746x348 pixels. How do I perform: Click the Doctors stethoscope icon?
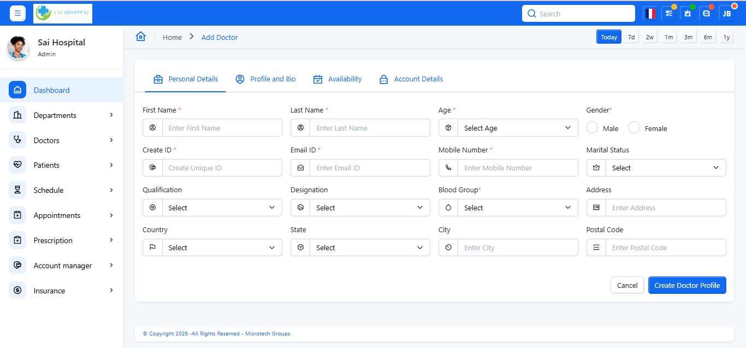tap(17, 140)
